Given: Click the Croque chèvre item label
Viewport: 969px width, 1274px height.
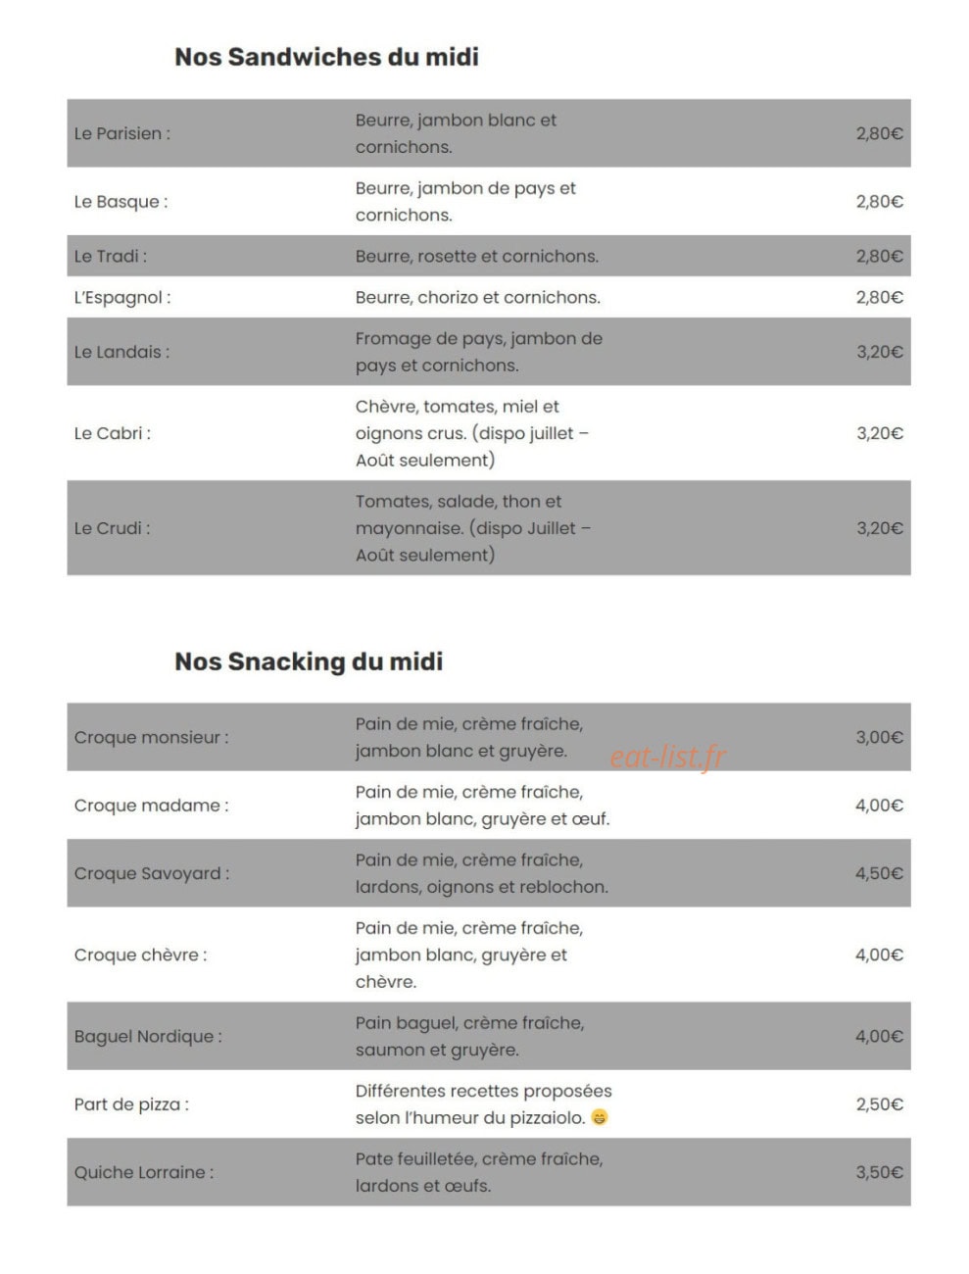Looking at the screenshot, I should pos(141,955).
